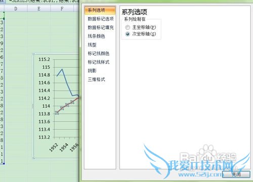Open the 三维格式 category
253x182 pixels.
(96, 79)
